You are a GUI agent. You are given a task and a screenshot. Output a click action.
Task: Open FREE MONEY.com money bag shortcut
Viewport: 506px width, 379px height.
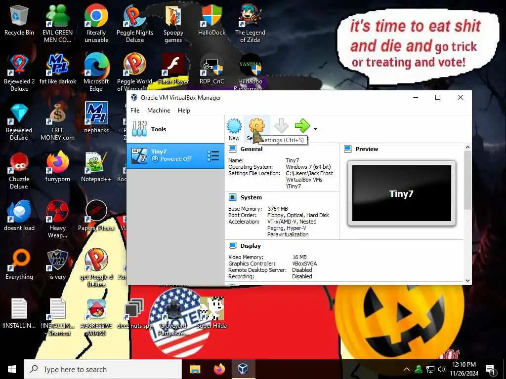[57, 122]
